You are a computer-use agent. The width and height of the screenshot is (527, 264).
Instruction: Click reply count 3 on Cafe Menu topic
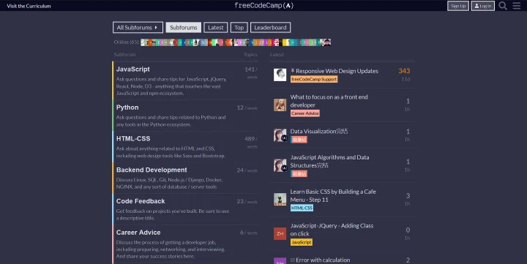coord(408,195)
